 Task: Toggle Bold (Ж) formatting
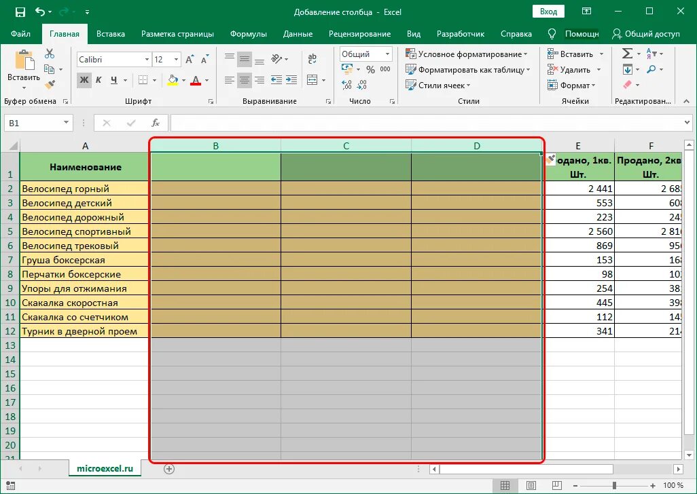84,80
